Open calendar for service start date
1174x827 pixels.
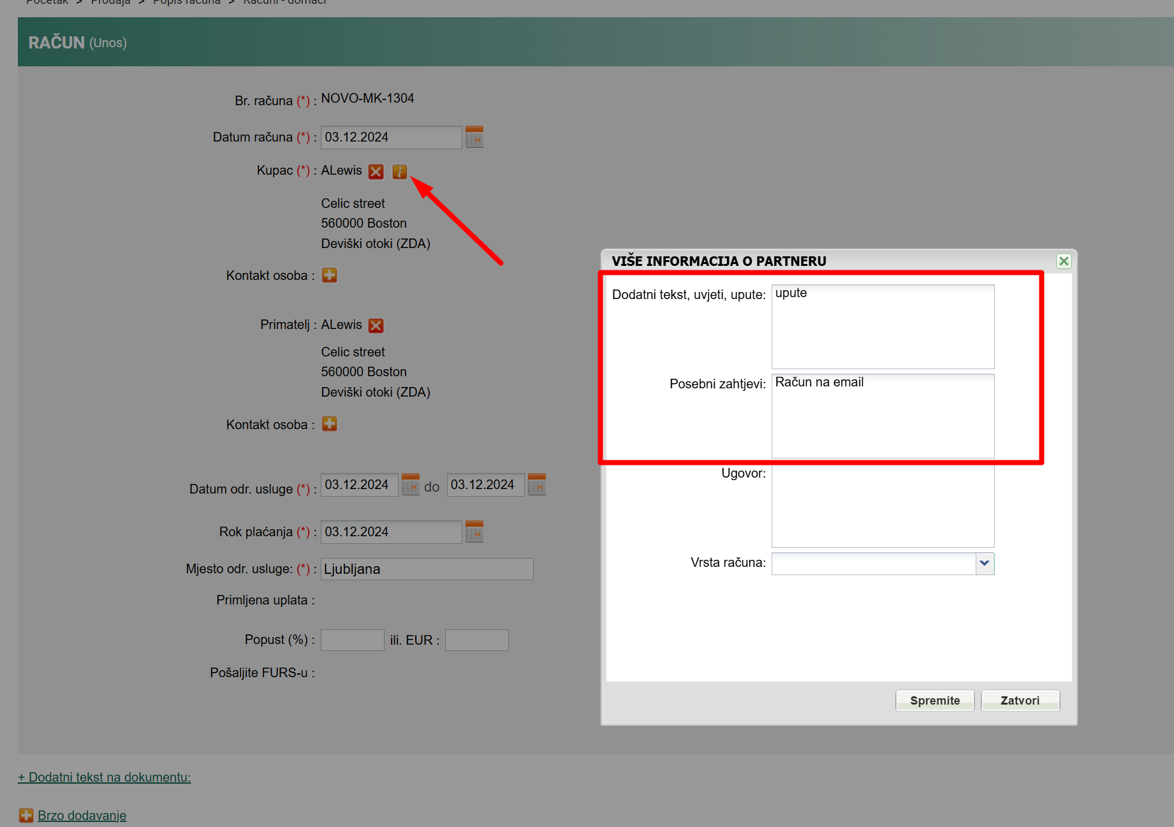[x=411, y=485]
